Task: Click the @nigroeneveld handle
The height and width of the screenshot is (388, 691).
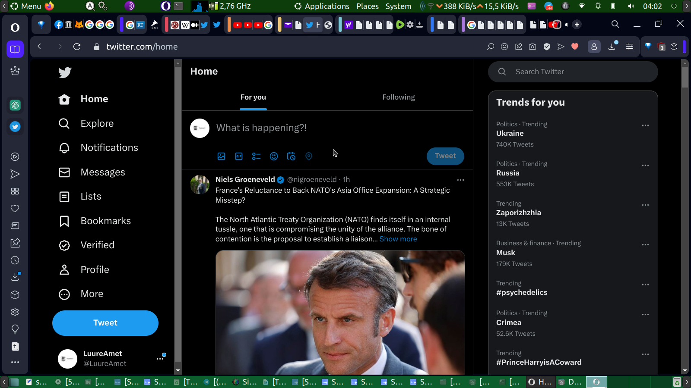Action: tap(312, 179)
